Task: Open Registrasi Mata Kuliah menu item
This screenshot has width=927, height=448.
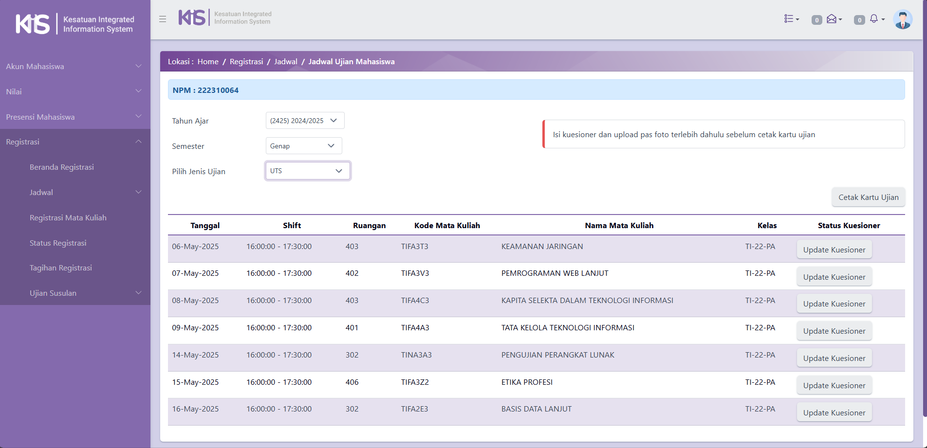Action: tap(68, 217)
